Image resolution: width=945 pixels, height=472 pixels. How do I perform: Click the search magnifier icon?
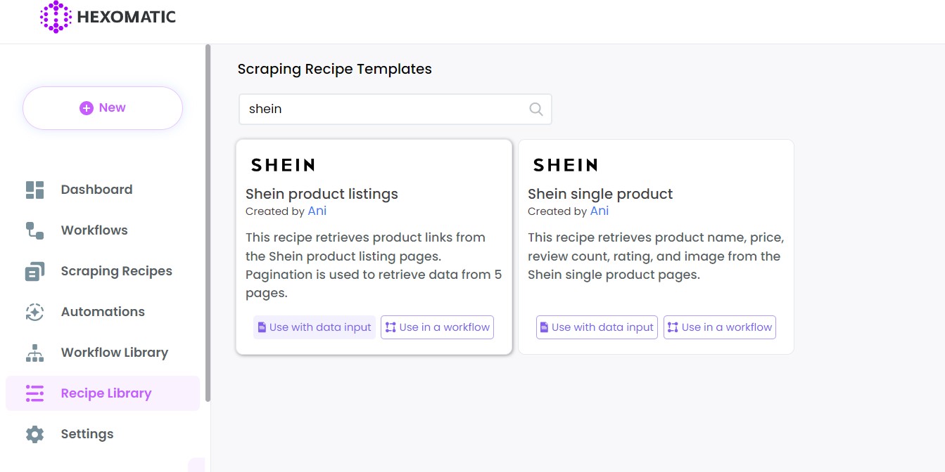535,109
